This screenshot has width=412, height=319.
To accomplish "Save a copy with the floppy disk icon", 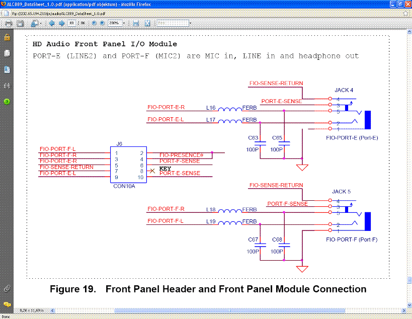I will point(20,23).
